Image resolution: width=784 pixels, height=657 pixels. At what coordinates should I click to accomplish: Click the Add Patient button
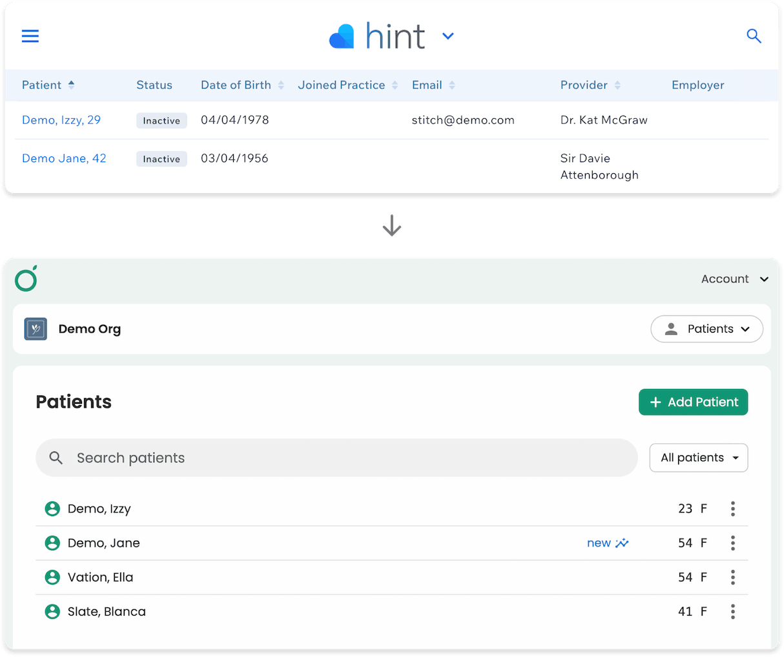coord(693,402)
